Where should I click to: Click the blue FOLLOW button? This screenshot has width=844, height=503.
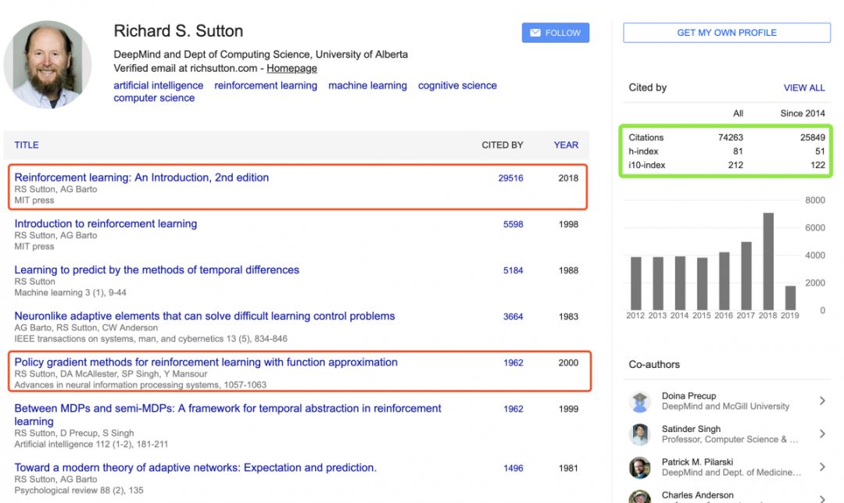click(556, 33)
